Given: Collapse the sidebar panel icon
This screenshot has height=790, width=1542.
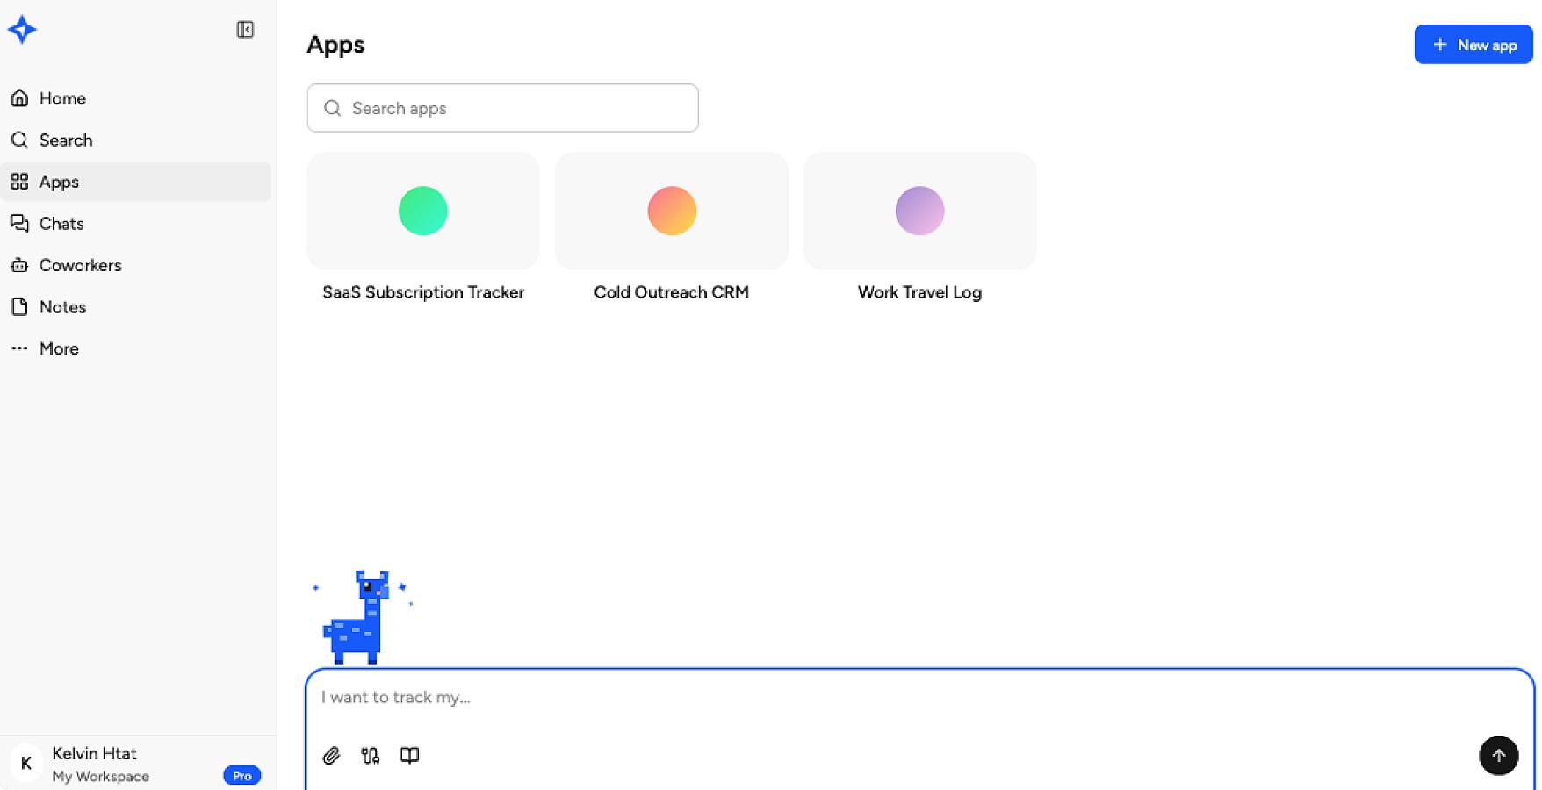Looking at the screenshot, I should [x=245, y=30].
